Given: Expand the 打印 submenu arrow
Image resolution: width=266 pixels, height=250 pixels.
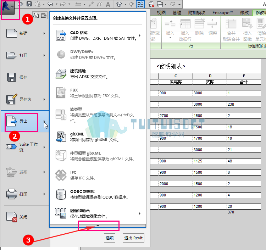Looking at the screenshot, I should pos(44,194).
